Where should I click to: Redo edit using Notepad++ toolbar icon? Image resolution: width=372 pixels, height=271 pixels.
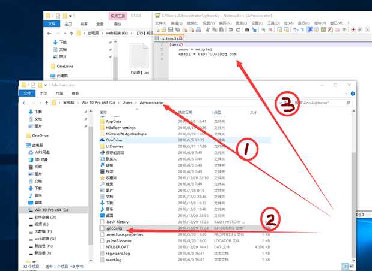[238, 29]
